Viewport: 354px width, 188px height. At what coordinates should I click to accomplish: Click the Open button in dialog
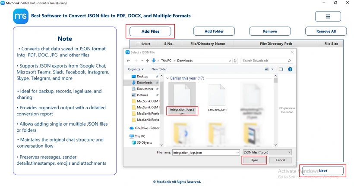click(x=254, y=160)
